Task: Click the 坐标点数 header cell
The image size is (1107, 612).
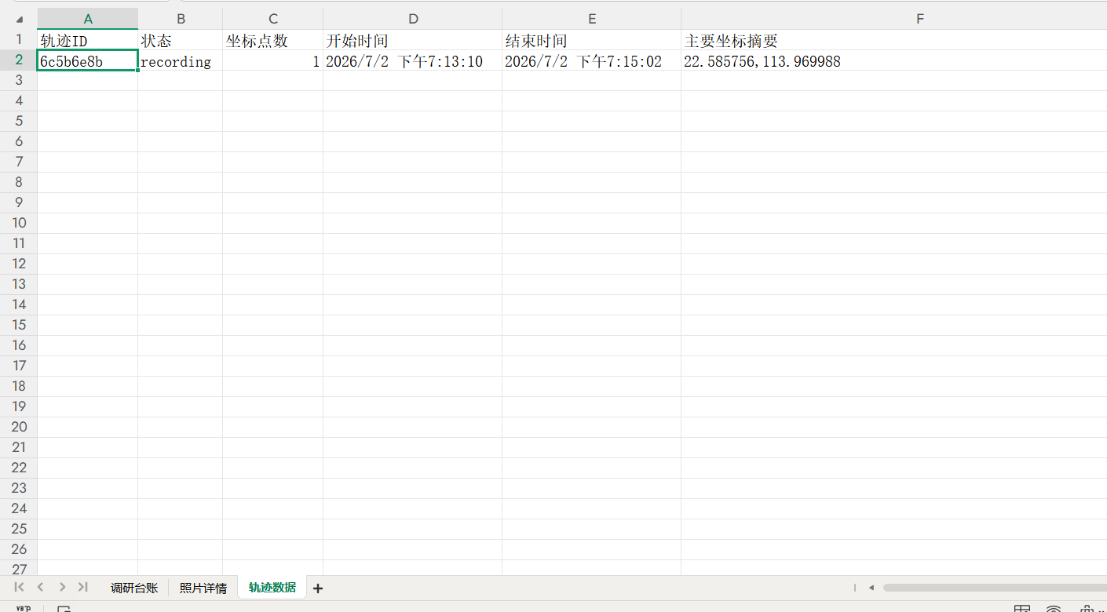Action: (273, 40)
